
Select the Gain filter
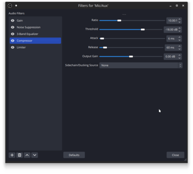(35, 21)
